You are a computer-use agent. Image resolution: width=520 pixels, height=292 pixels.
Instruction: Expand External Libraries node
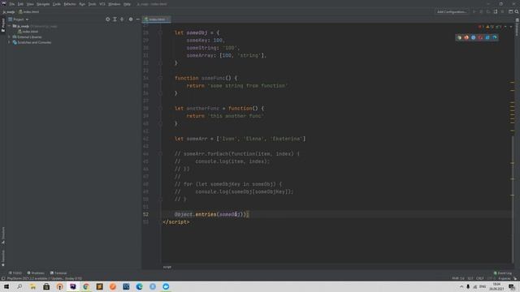tap(9, 36)
